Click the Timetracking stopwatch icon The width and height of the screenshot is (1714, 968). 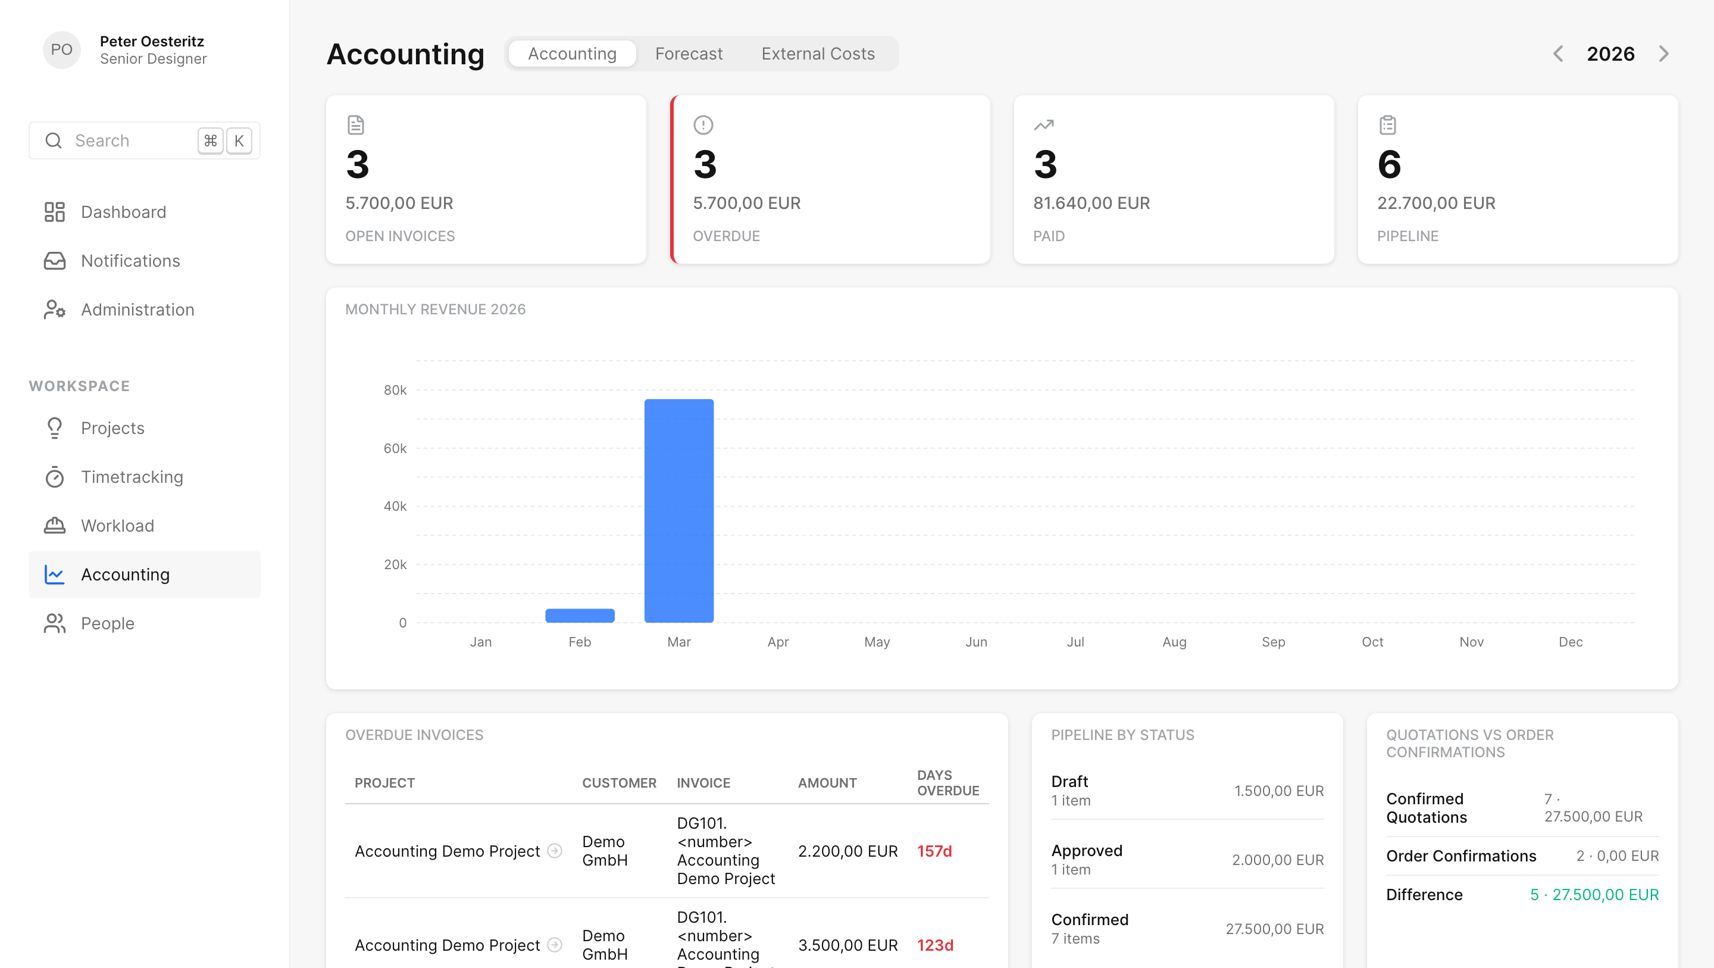click(55, 477)
